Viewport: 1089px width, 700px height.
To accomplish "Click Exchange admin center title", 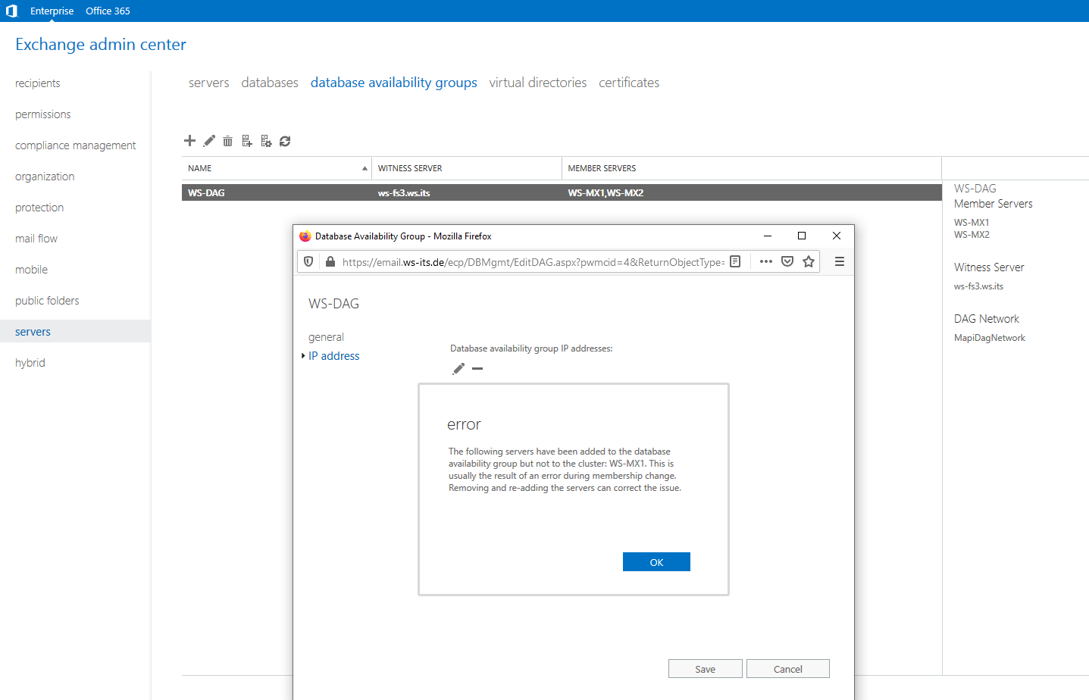I will pyautogui.click(x=101, y=44).
